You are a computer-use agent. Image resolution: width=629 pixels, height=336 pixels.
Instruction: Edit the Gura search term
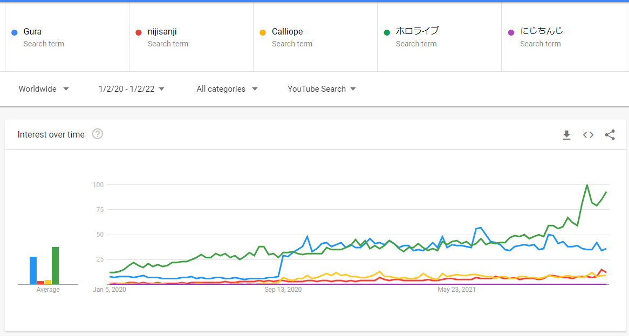[x=67, y=37]
